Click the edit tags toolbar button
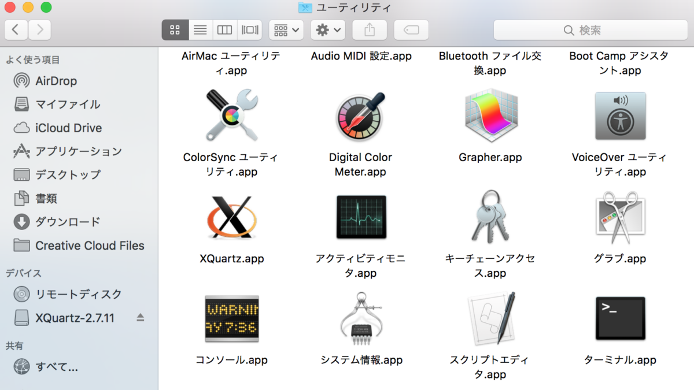Screen dimensions: 694x390 click(x=411, y=29)
